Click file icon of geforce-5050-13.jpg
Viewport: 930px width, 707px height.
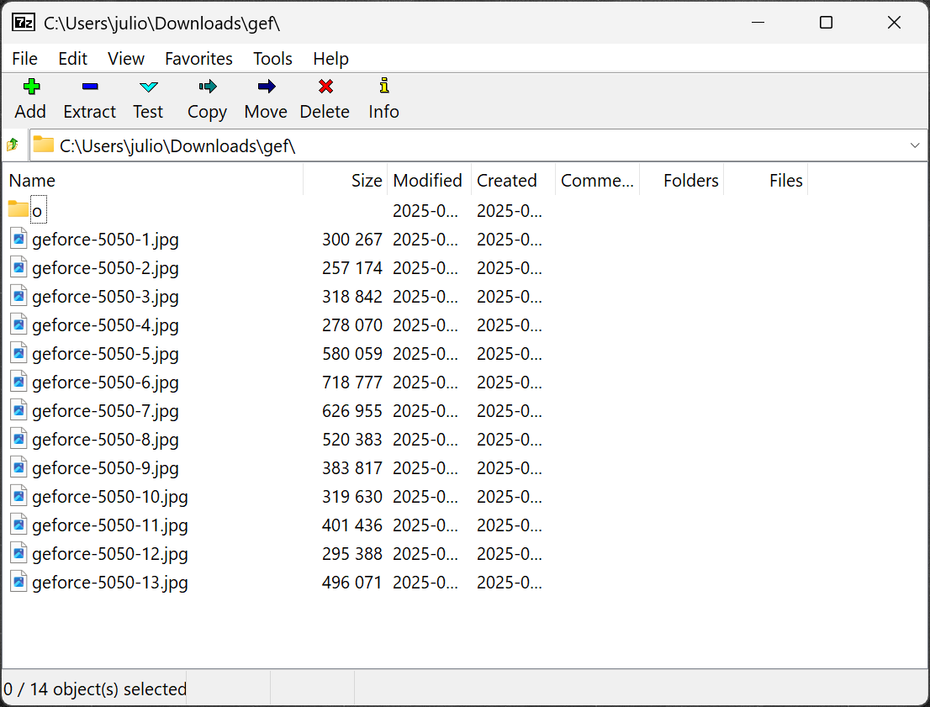point(19,582)
